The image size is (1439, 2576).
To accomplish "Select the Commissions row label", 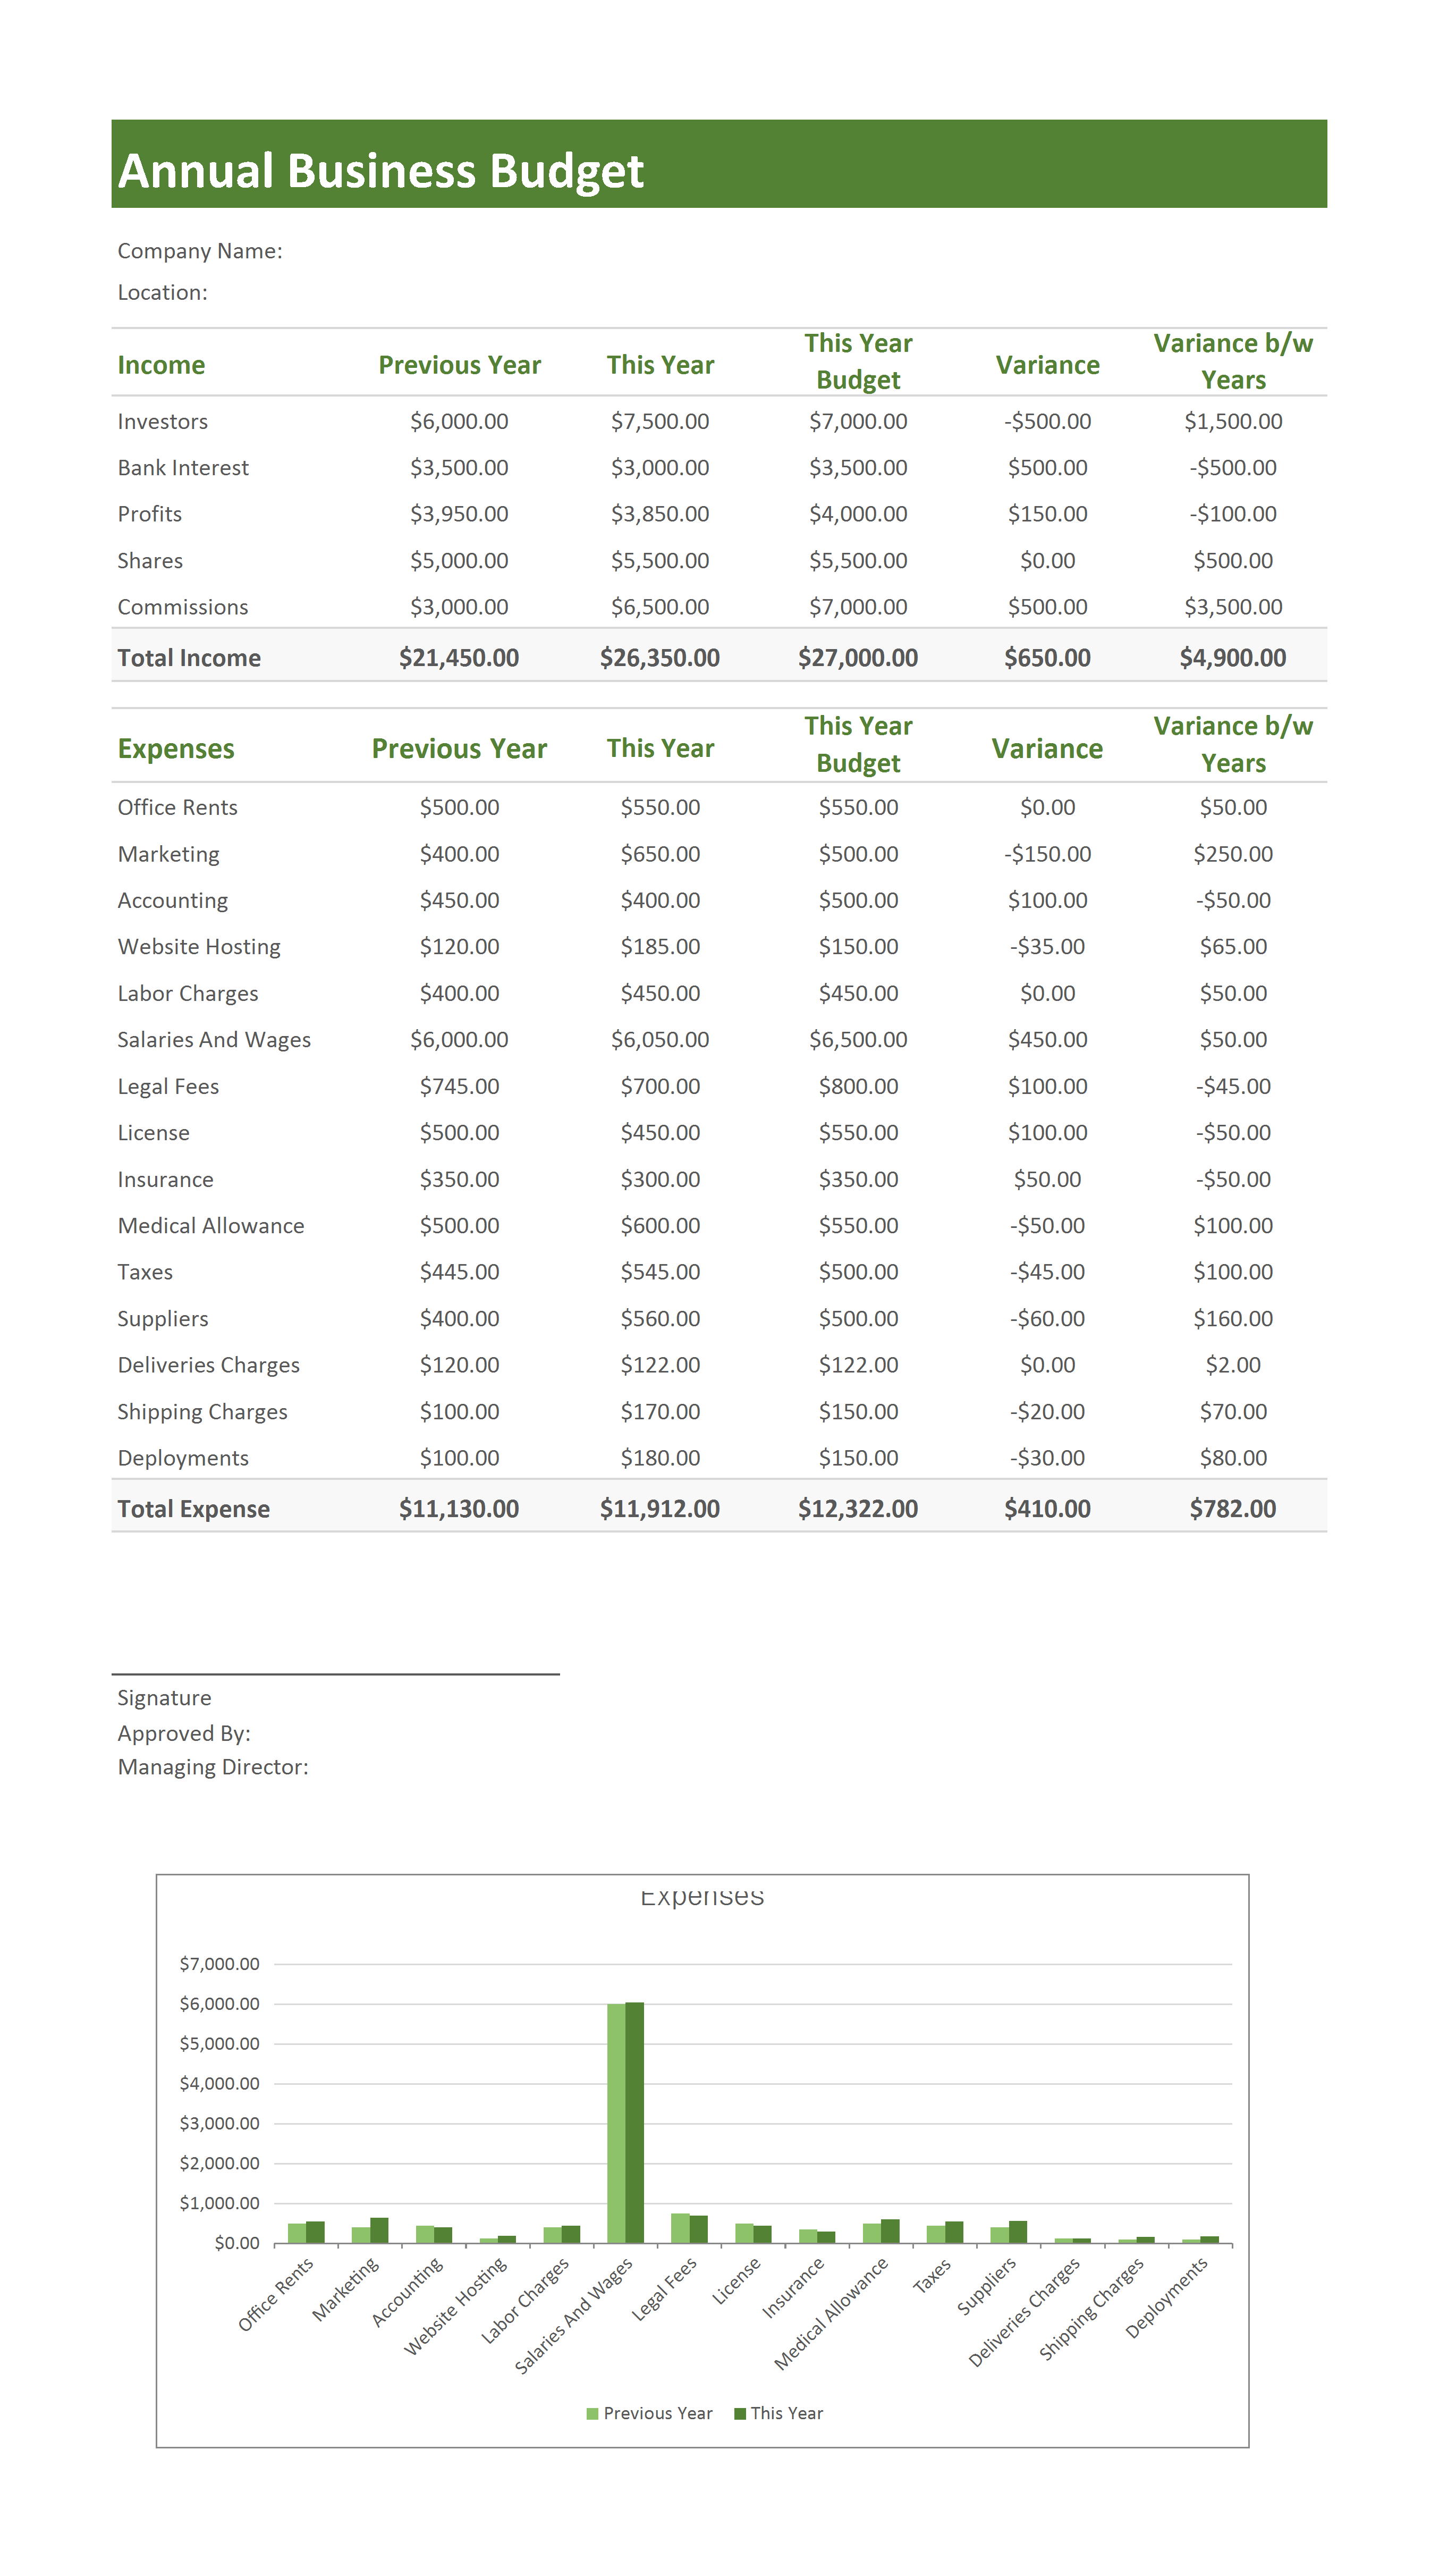I will (x=183, y=606).
